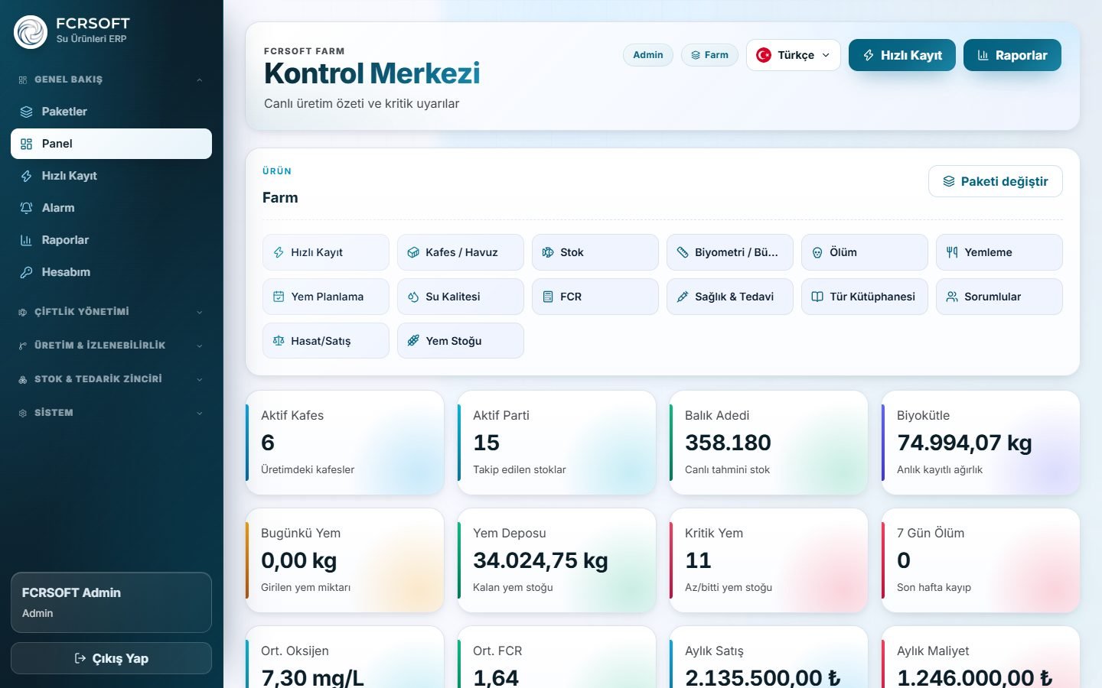Collapse the GENEL BAKIŞ sidebar section
This screenshot has height=688, width=1102.
pyautogui.click(x=111, y=80)
